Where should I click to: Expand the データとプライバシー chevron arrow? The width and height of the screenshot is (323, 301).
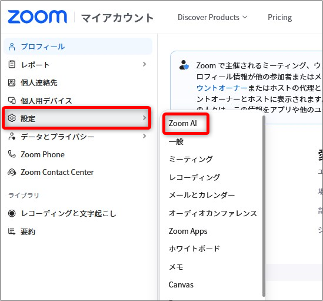coord(144,136)
